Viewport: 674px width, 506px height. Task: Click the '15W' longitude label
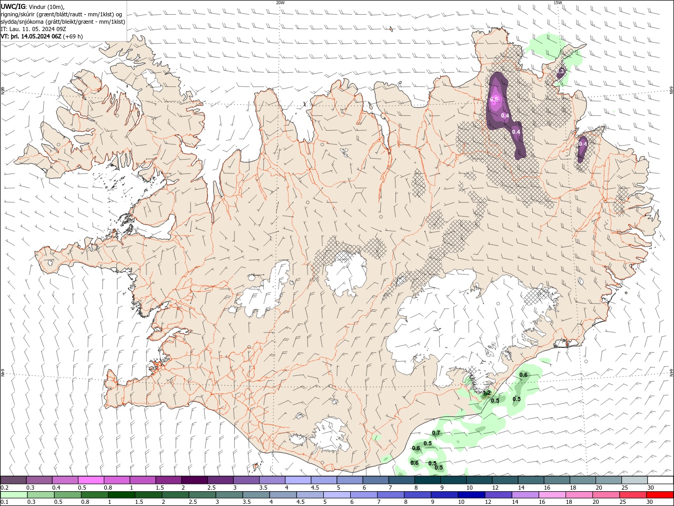pos(558,3)
